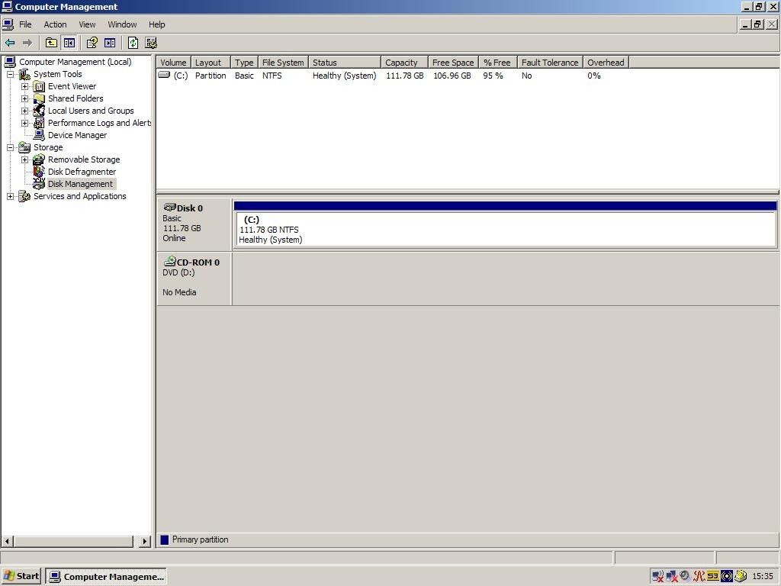Collapse the System Tools node
Viewport: 781px width, 586px height.
click(x=10, y=74)
